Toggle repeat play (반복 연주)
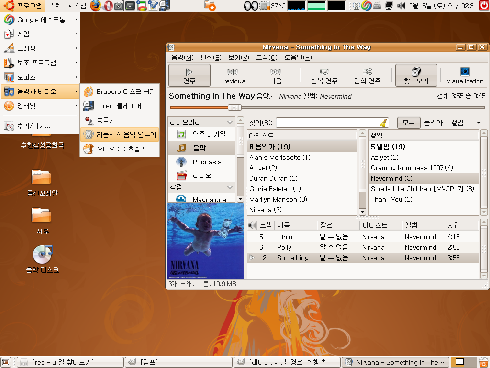This screenshot has width=490, height=368. click(324, 75)
